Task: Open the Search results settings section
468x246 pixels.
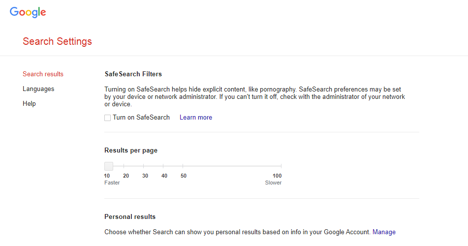Action: 43,74
